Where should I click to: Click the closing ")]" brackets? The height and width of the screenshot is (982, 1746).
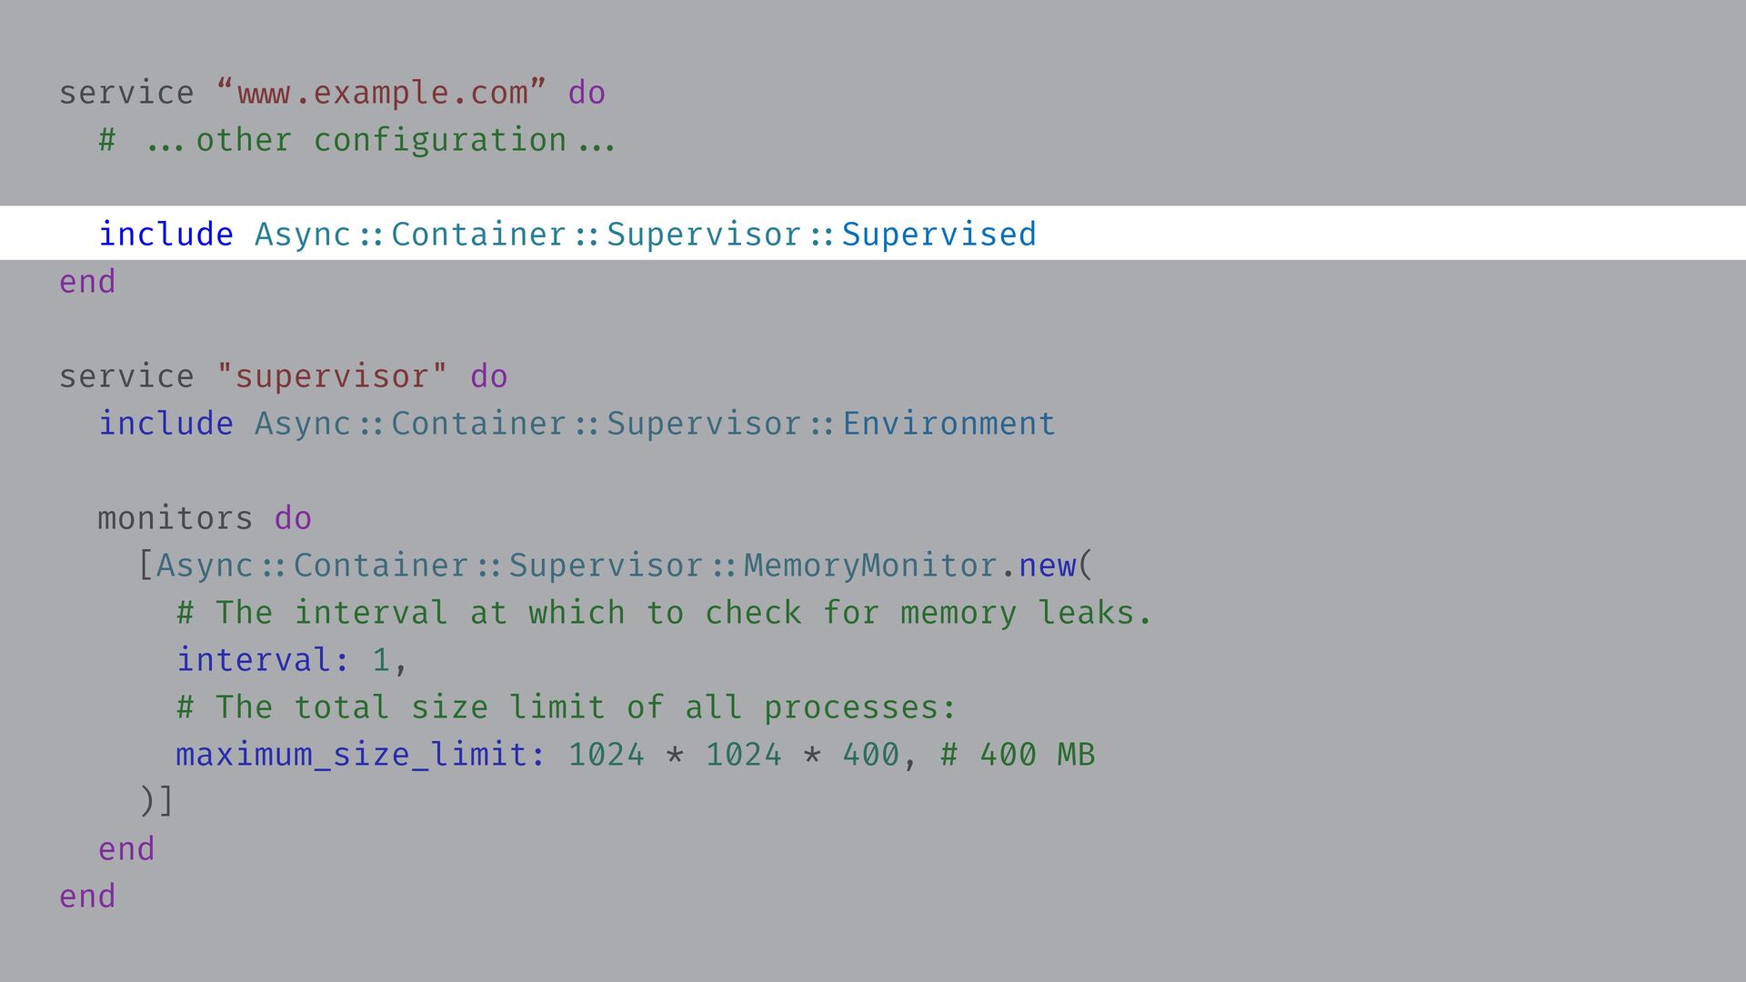click(156, 802)
